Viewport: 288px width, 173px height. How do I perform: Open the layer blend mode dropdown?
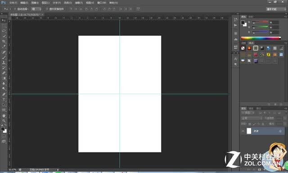[252, 118]
